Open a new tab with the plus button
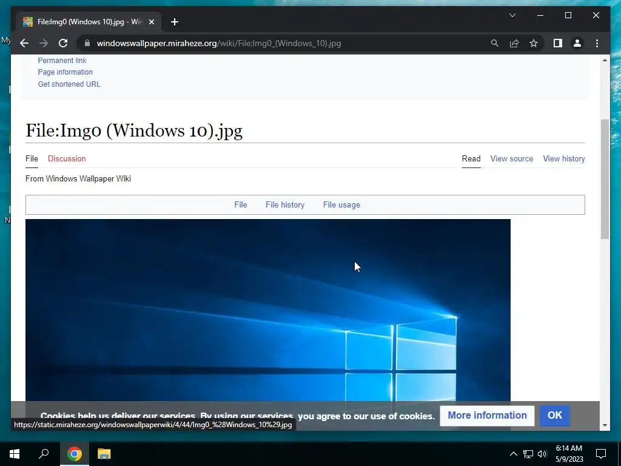 pos(175,22)
